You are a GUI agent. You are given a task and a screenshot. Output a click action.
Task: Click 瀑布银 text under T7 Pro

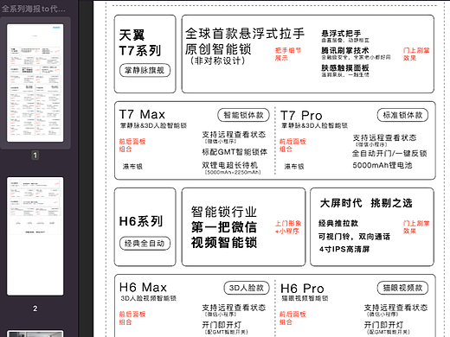click(294, 167)
